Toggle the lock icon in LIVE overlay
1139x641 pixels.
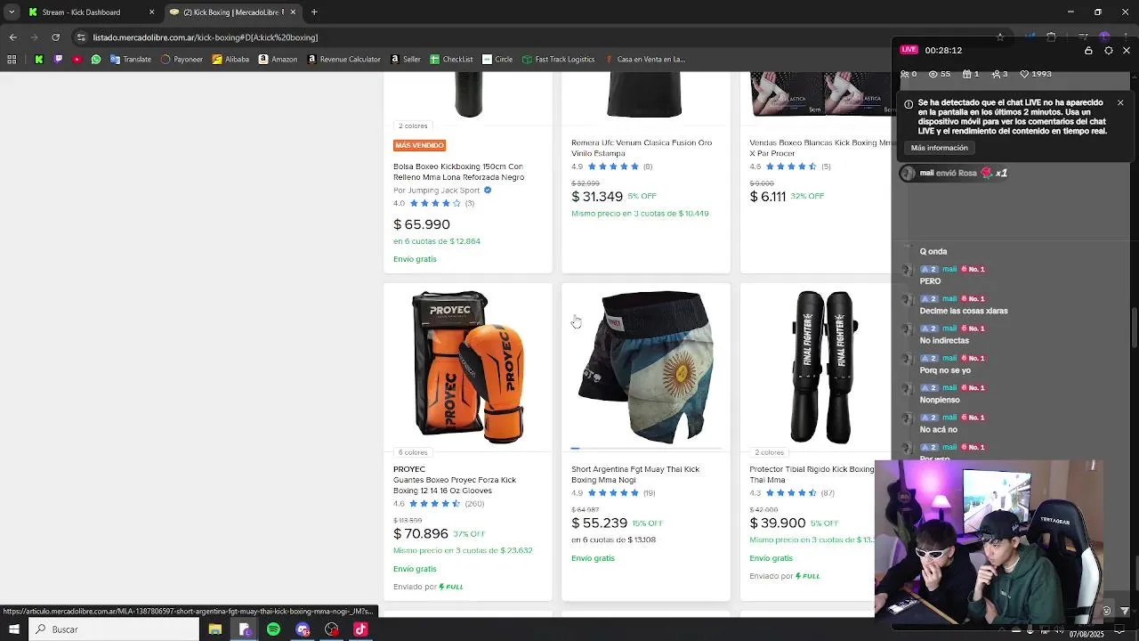point(1088,51)
